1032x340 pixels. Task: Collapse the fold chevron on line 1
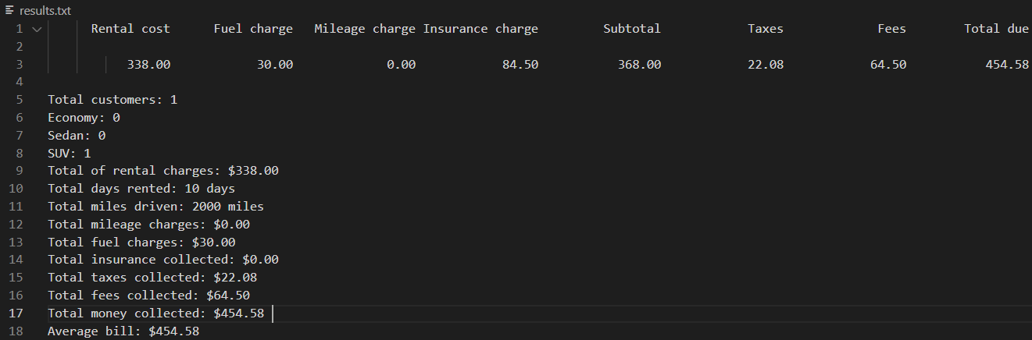click(x=36, y=29)
